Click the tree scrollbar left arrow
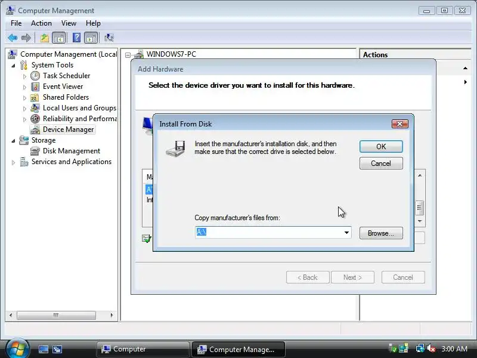 tap(11, 315)
